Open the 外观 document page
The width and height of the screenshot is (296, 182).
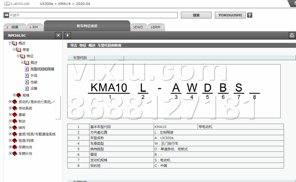click(34, 76)
